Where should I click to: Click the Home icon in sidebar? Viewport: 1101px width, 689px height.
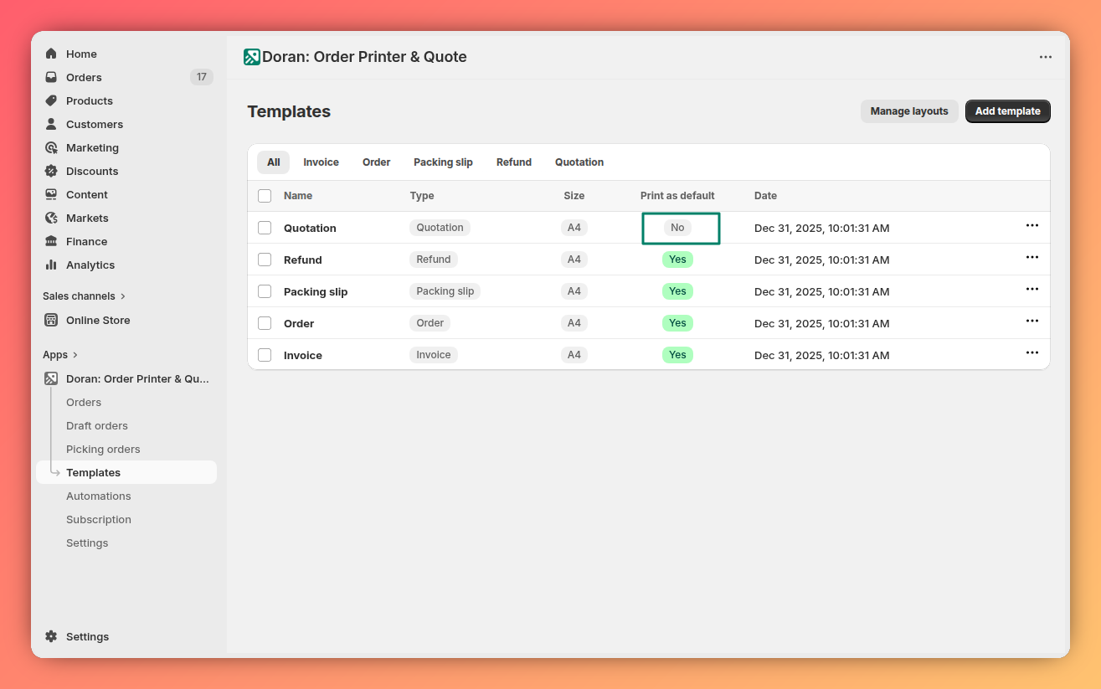51,54
